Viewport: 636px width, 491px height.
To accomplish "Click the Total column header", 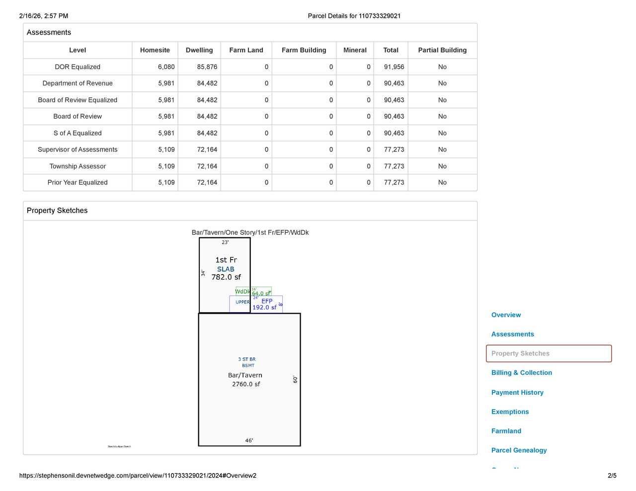I will tap(391, 50).
